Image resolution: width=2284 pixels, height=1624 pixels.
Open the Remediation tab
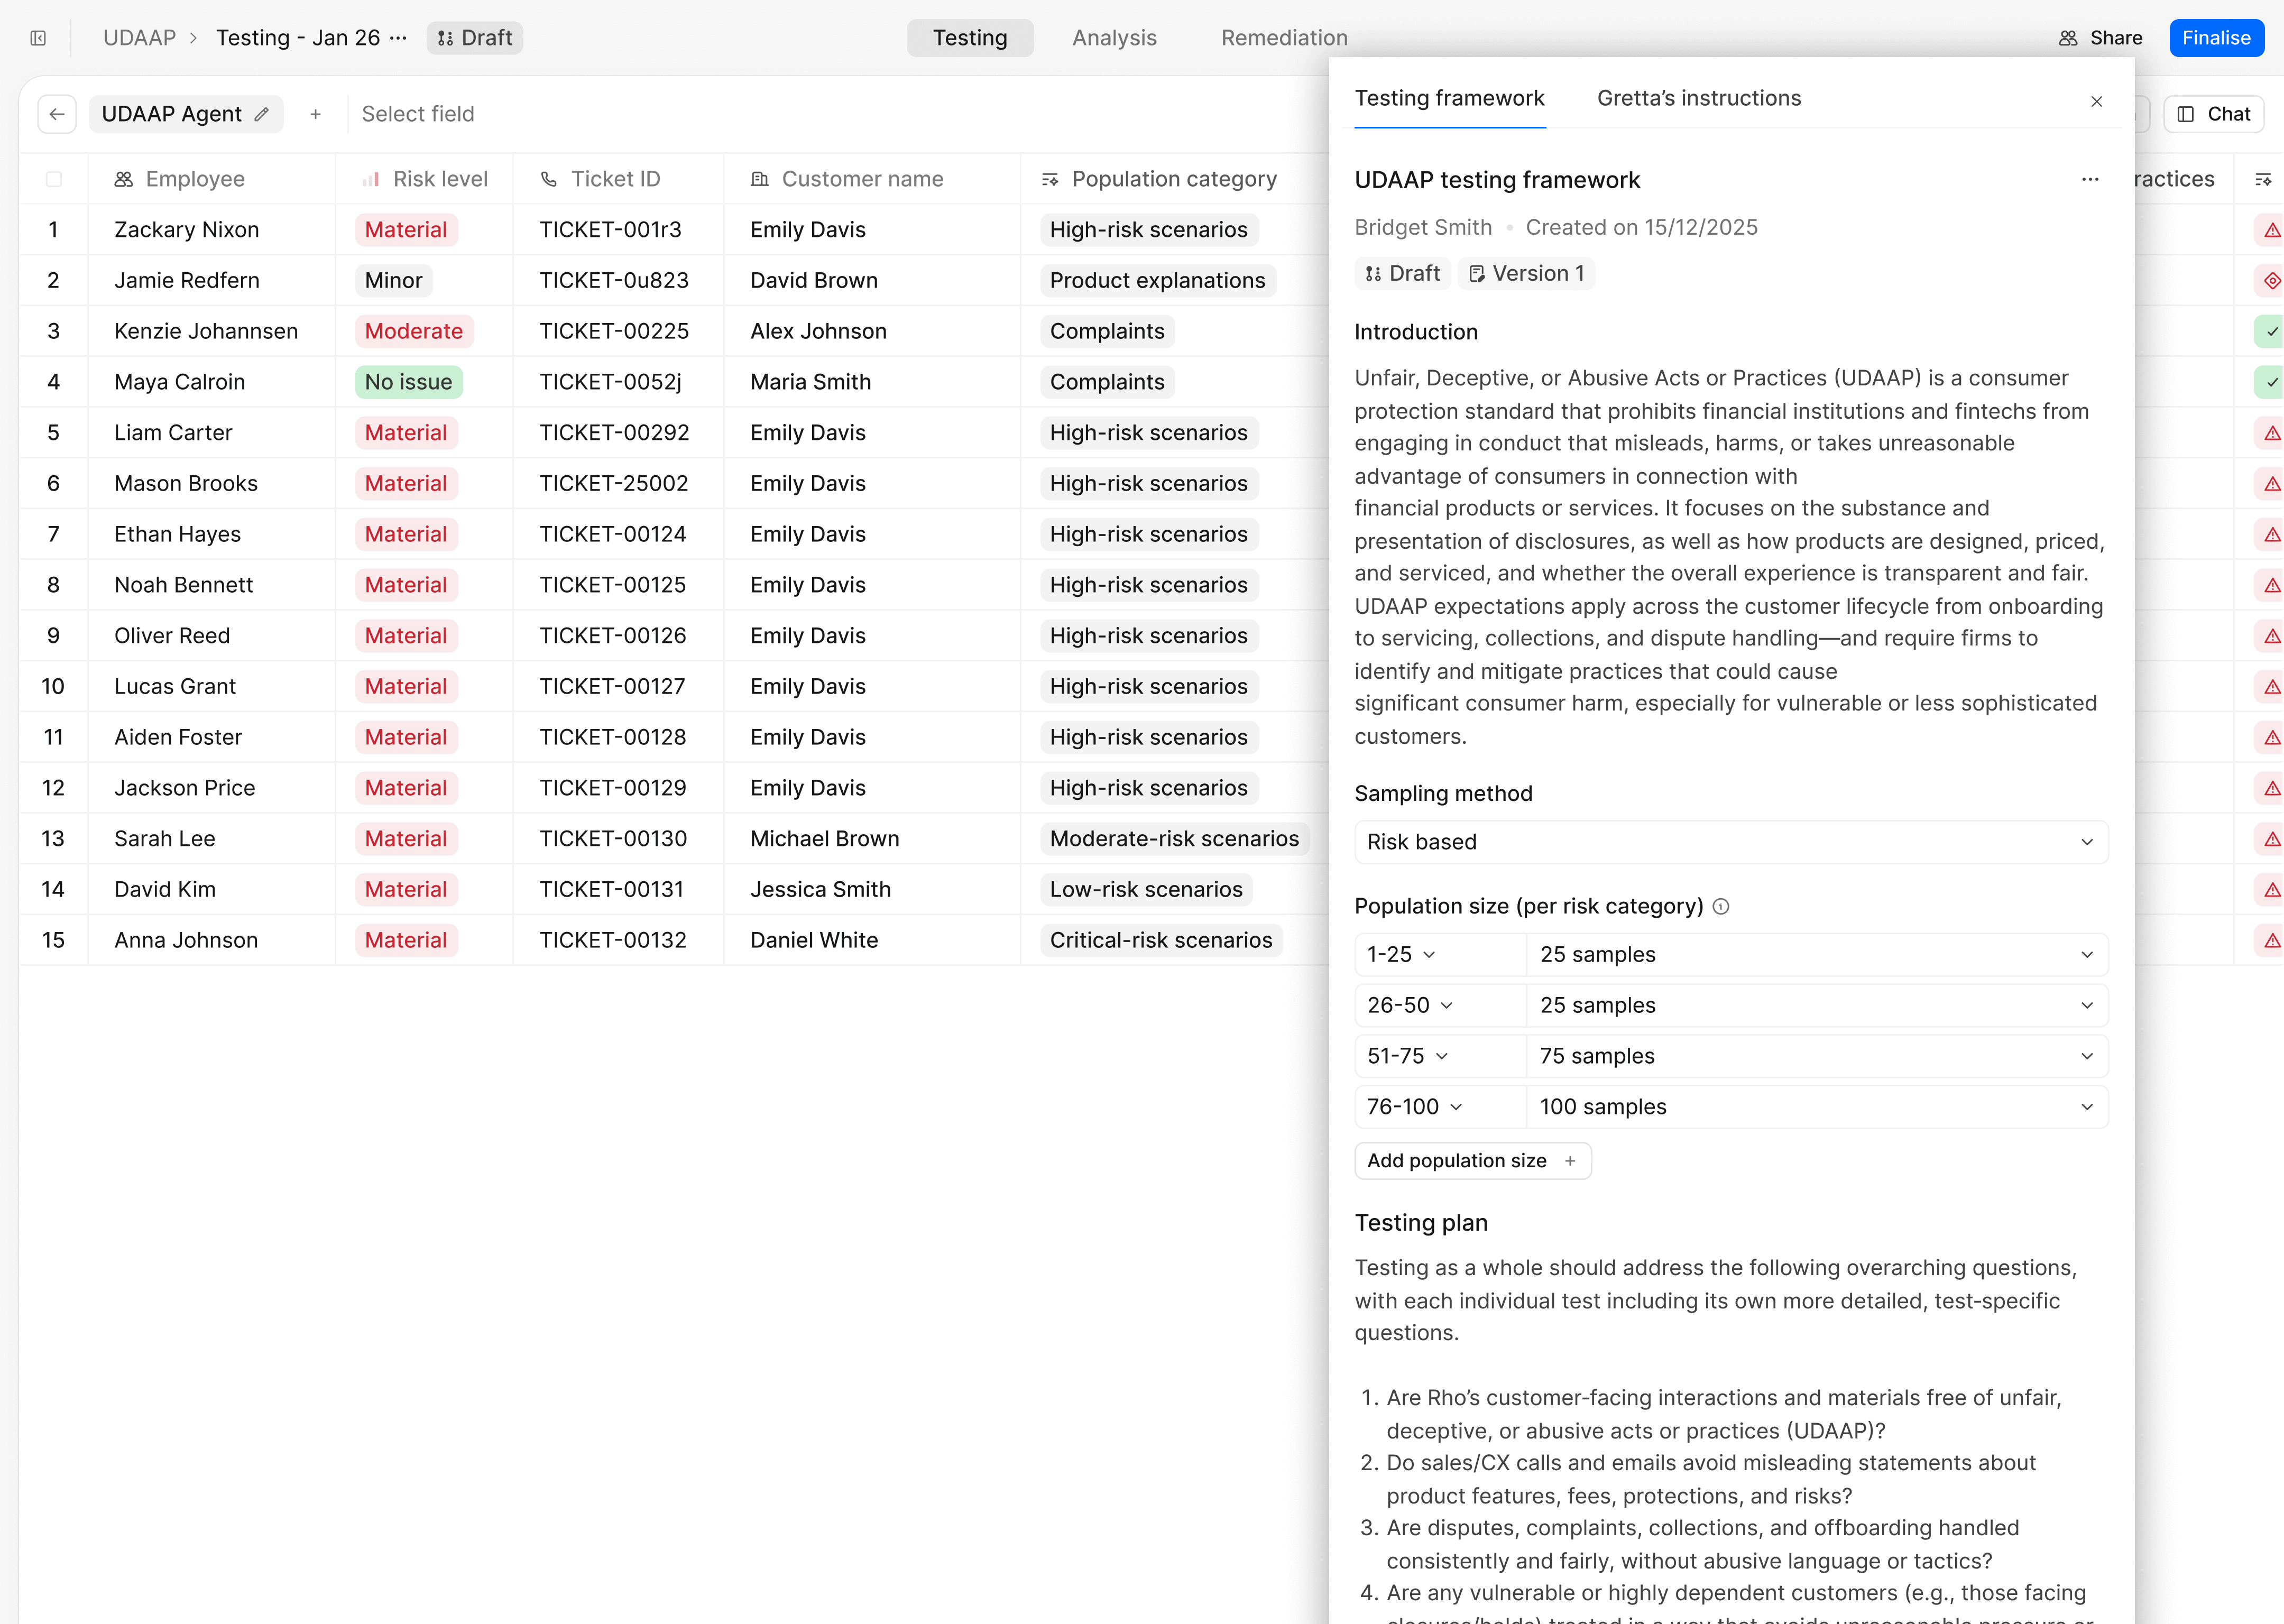(1284, 38)
